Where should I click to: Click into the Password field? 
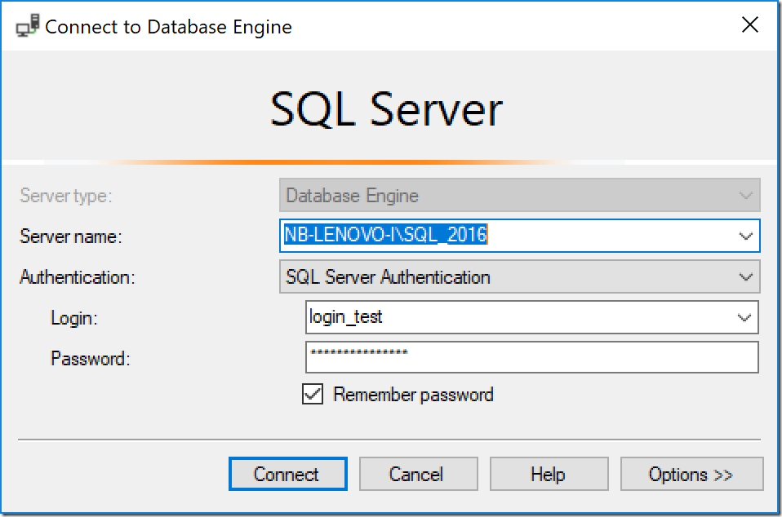532,357
